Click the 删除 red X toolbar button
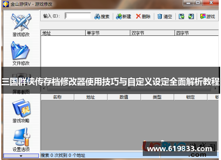Screen dimensions: 221x160 pyautogui.click(x=143, y=16)
